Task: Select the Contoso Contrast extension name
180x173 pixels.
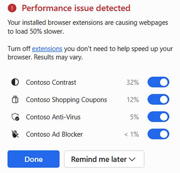Action: 51,83
